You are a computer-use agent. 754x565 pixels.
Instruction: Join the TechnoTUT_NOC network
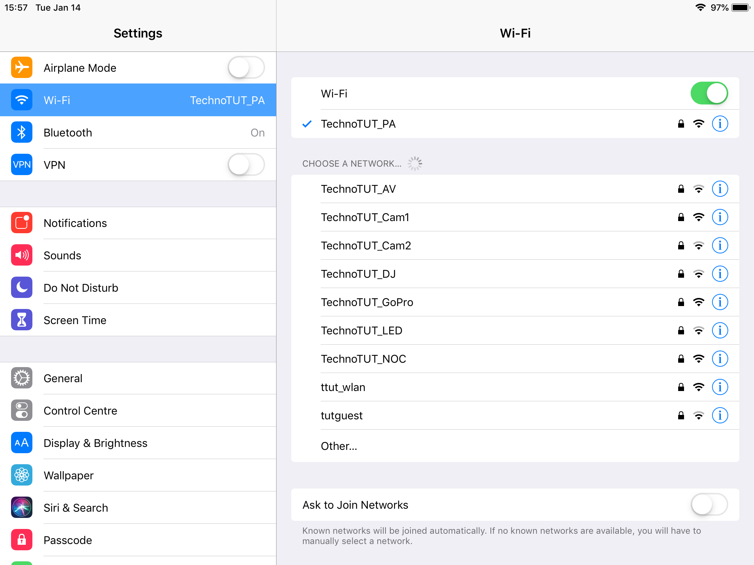[515, 359]
